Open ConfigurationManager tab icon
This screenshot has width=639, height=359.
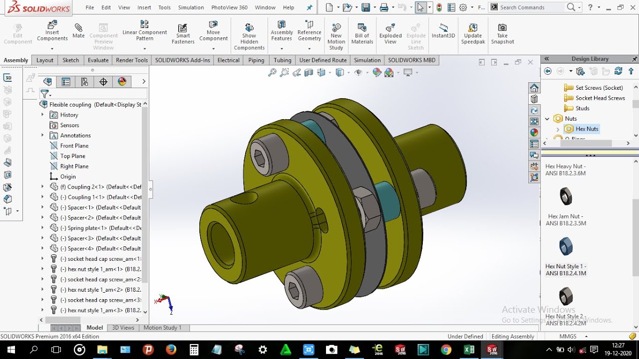point(84,82)
